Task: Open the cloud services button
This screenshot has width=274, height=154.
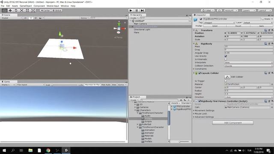Action: [219, 10]
